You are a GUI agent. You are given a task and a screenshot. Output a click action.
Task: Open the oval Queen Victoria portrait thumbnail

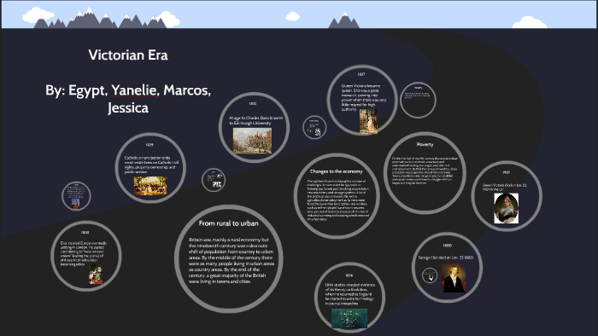click(506, 209)
